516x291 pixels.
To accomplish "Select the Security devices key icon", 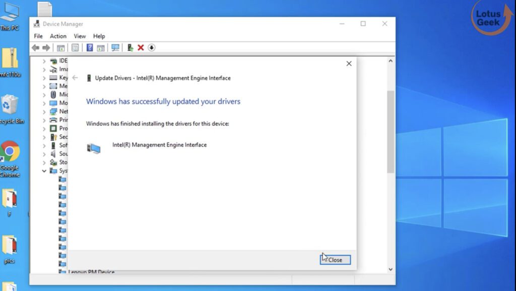I will coord(53,137).
